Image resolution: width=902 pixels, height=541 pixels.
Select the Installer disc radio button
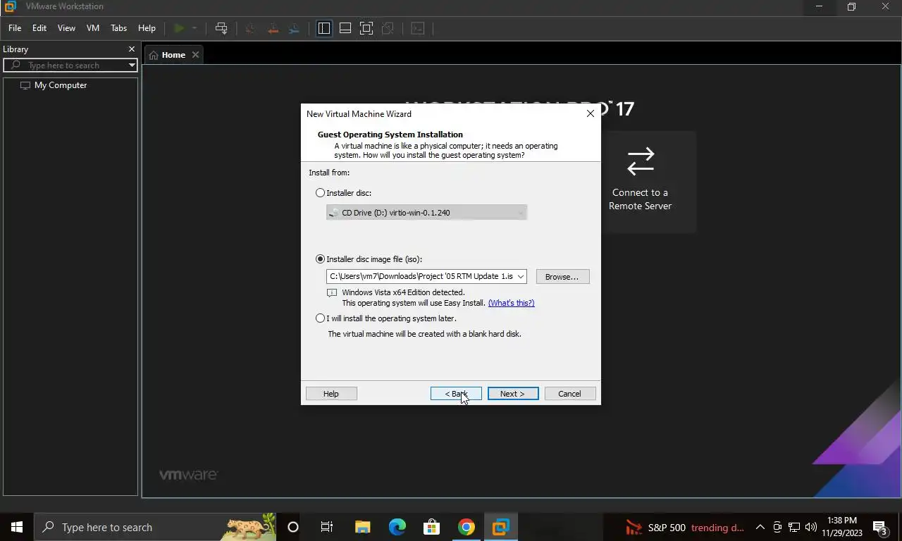click(x=321, y=192)
